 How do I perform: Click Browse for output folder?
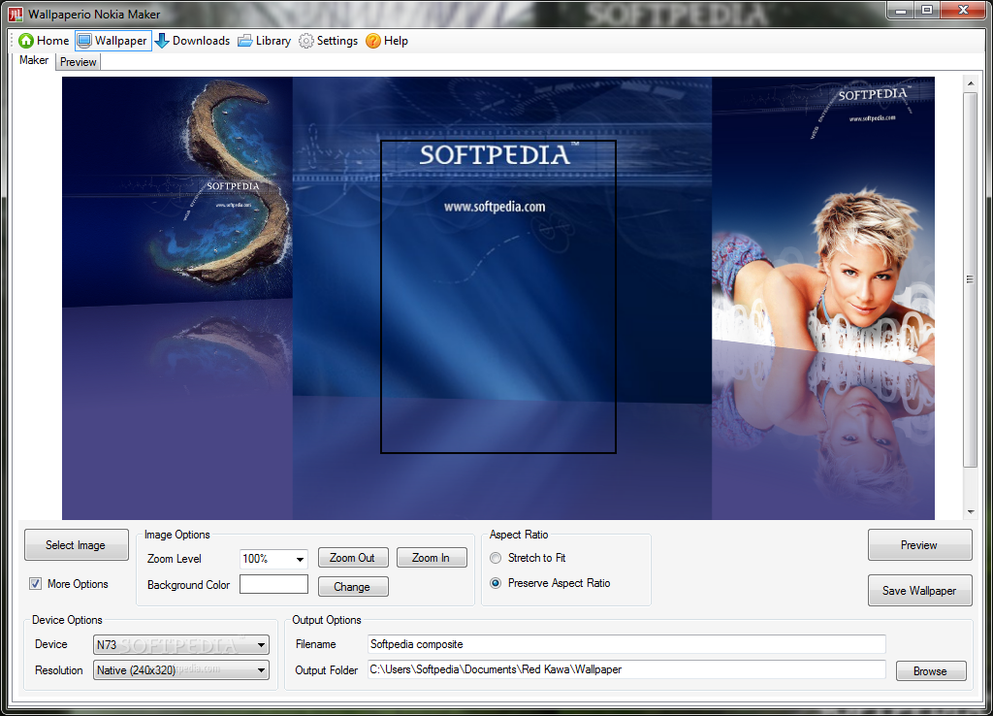930,671
